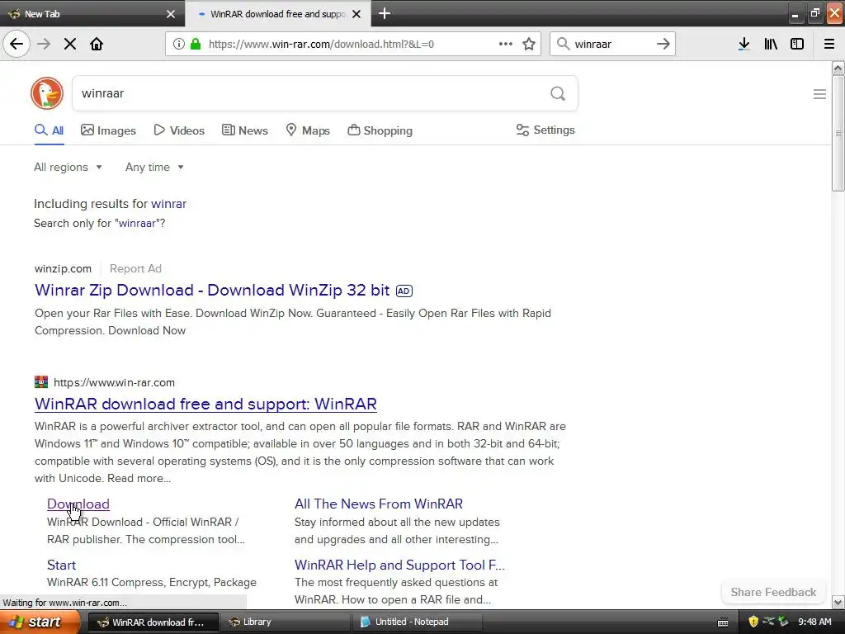The height and width of the screenshot is (634, 845).
Task: Click the search bar magnifier icon
Action: 563,44
